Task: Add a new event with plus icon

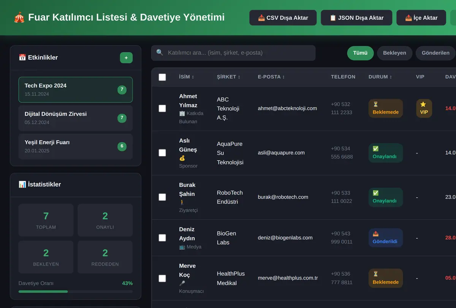Action: click(126, 58)
